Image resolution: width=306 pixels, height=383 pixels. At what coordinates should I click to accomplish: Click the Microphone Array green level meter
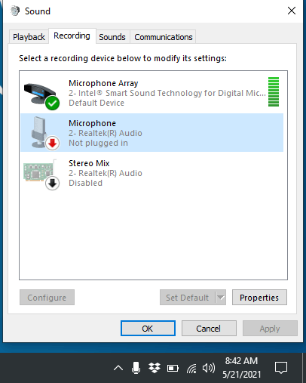(x=274, y=91)
